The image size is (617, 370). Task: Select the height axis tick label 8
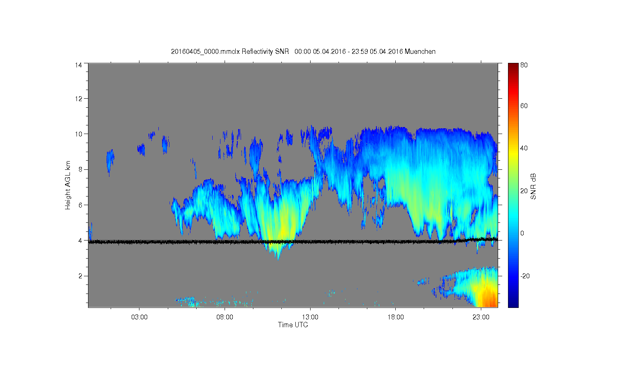tap(80, 169)
